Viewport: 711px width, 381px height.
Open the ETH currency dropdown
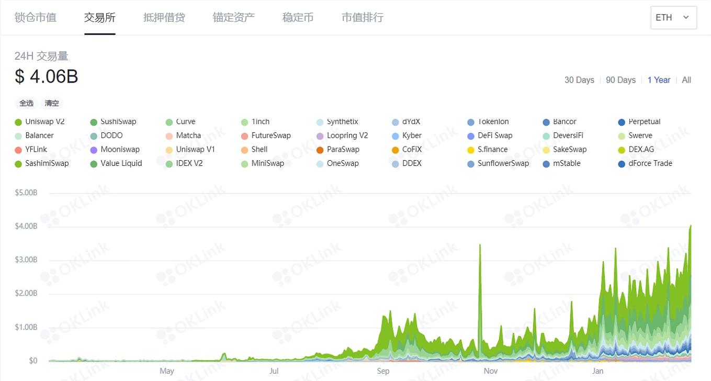[673, 17]
